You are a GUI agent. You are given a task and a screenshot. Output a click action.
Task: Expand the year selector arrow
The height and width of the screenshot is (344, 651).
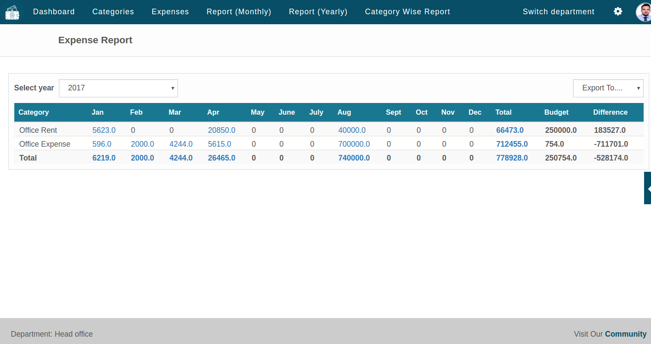click(173, 88)
